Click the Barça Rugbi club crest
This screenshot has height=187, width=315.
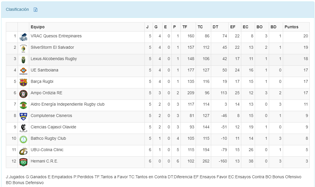[23, 83]
